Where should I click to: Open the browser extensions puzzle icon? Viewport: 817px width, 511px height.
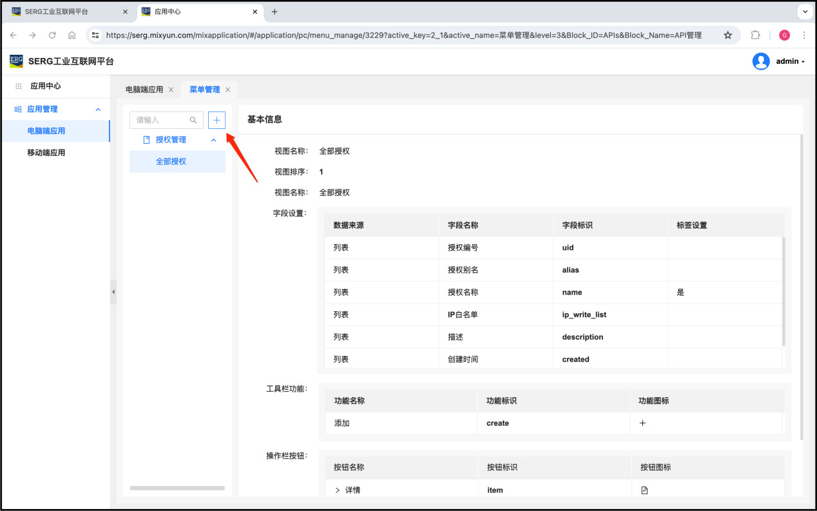[756, 35]
